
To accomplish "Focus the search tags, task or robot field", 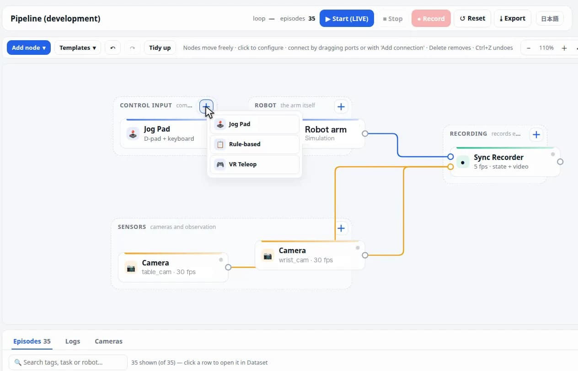I will pos(68,362).
